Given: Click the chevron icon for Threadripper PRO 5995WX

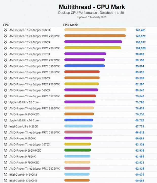Looking at the screenshot, I should 6,66.
